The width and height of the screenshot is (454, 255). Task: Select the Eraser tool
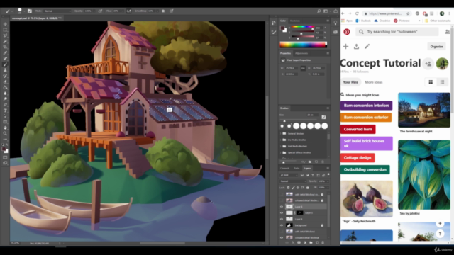point(5,82)
